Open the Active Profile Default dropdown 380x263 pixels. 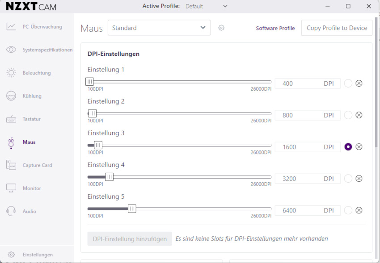click(206, 6)
